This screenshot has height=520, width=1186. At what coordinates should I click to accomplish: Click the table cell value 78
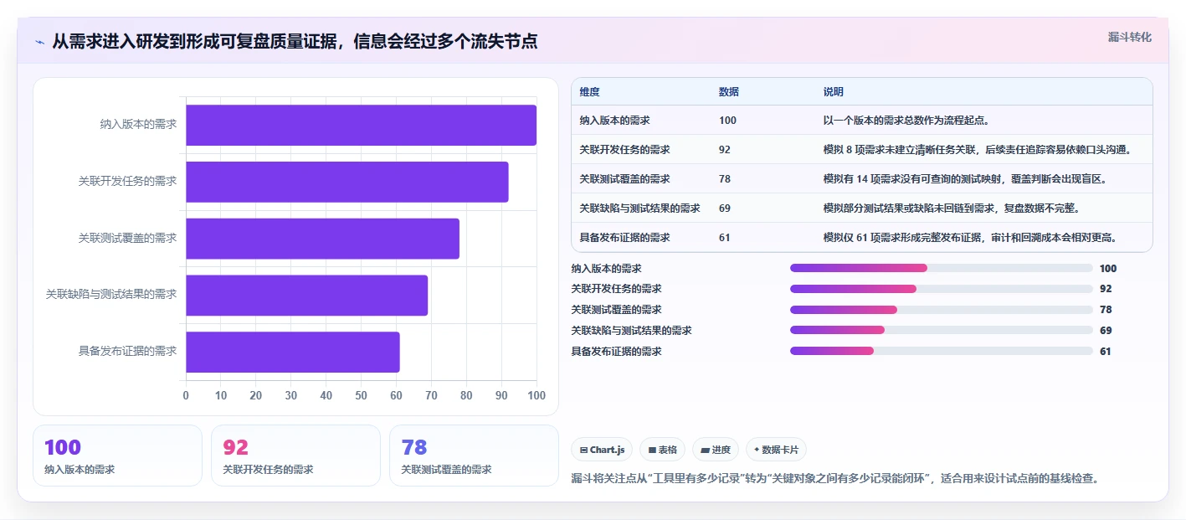coord(724,179)
